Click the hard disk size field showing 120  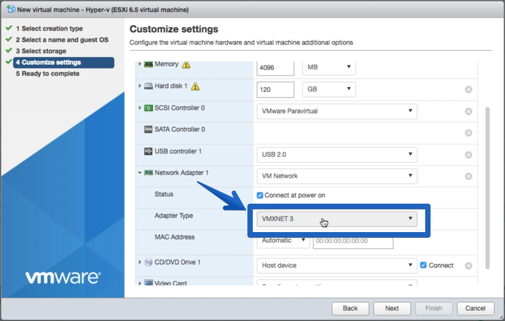pyautogui.click(x=275, y=89)
